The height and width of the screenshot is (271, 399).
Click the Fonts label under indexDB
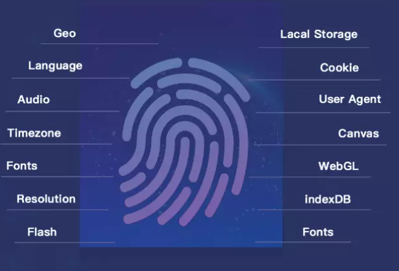coord(318,232)
